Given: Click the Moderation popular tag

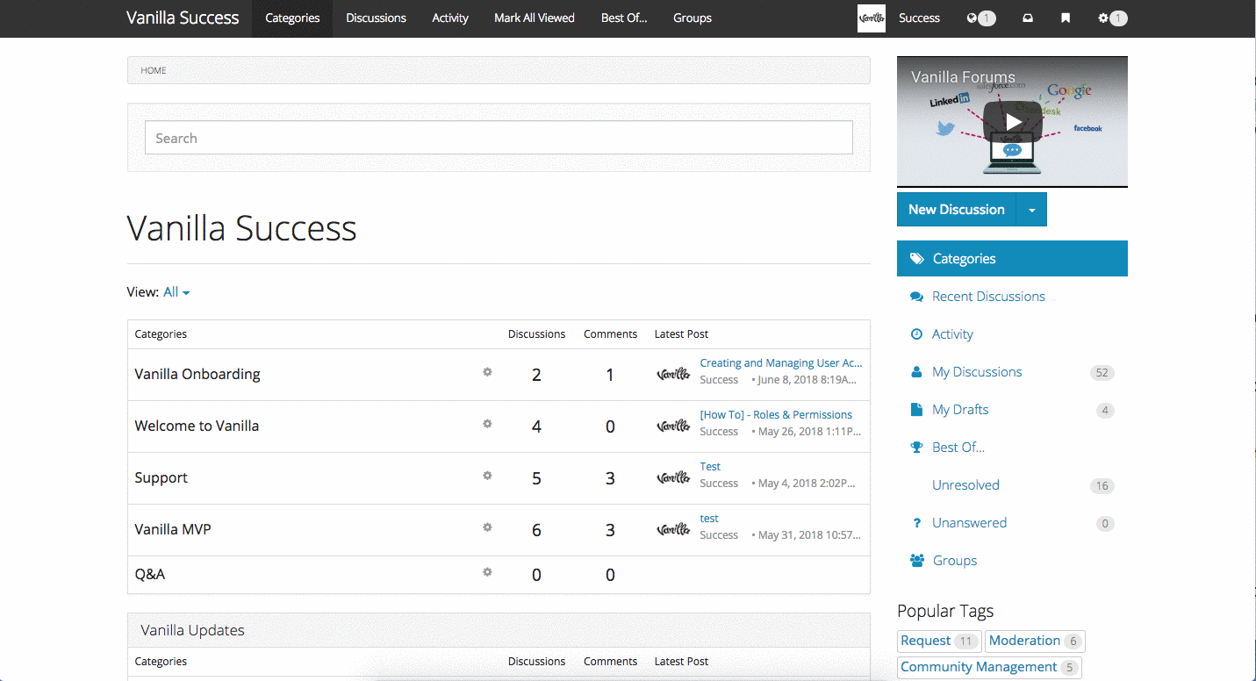Looking at the screenshot, I should click(x=1035, y=641).
